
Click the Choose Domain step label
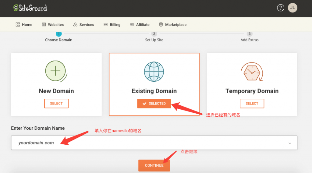click(x=59, y=40)
